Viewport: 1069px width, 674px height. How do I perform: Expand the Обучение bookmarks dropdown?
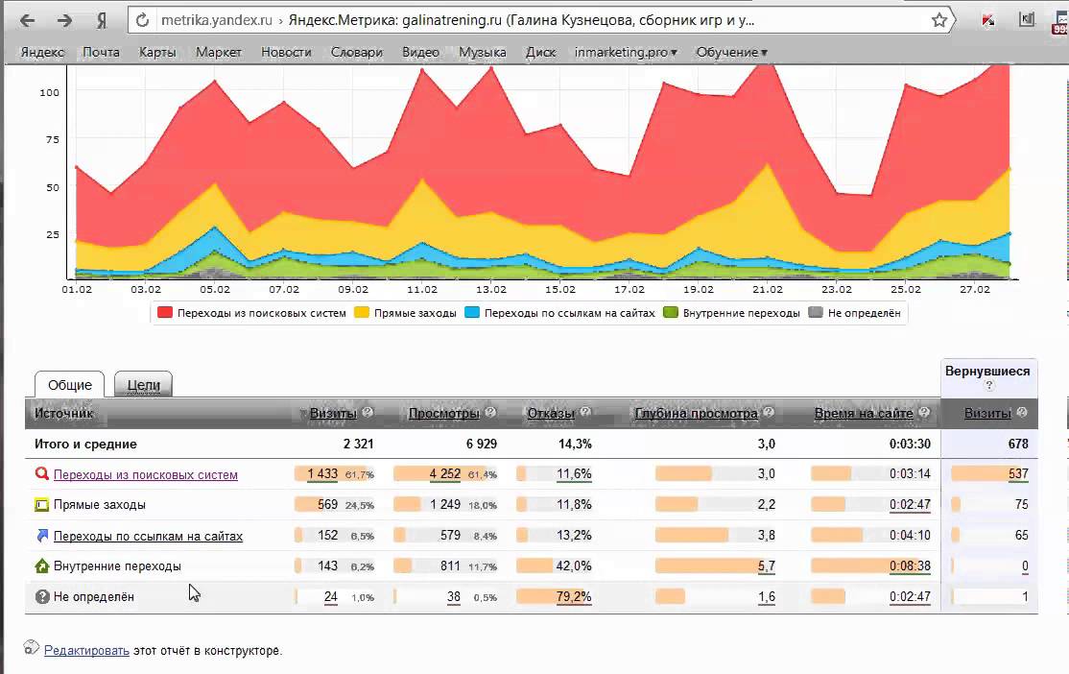point(731,53)
